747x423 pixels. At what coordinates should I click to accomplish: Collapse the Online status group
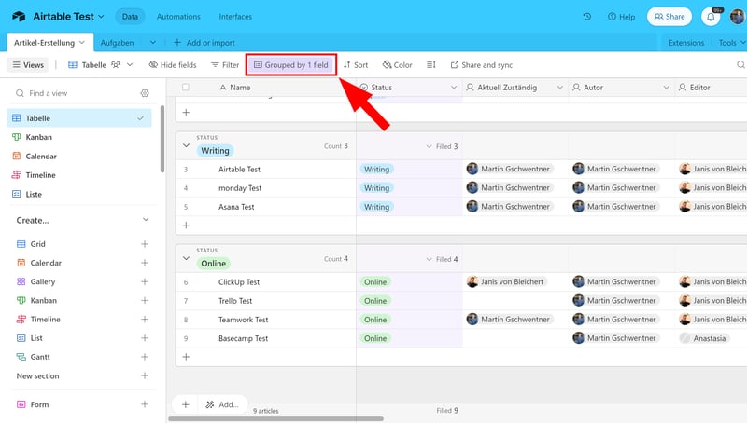coord(186,258)
